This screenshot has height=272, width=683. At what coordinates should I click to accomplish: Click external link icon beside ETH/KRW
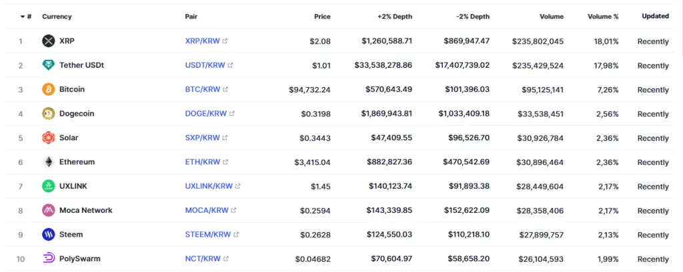(x=225, y=162)
